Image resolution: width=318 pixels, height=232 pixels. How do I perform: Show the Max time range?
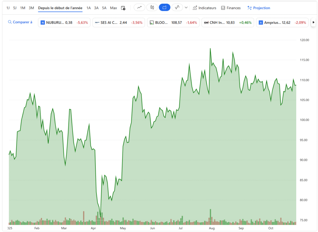point(114,8)
